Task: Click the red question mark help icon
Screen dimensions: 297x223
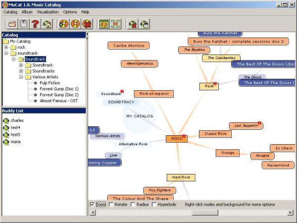Action: [x=35, y=24]
